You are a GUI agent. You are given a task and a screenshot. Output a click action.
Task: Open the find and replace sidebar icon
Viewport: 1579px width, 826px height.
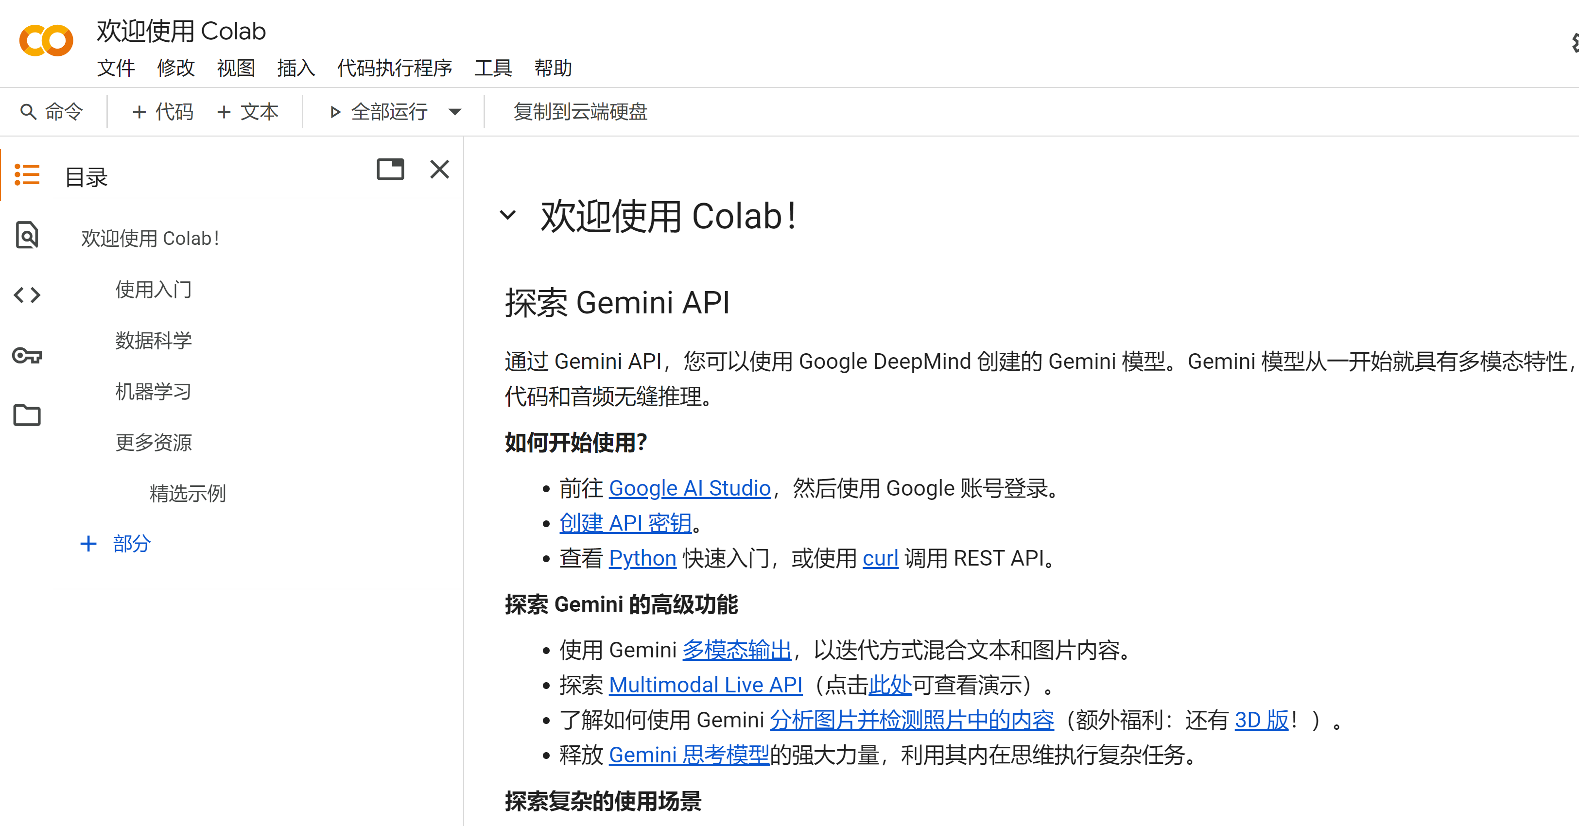27,235
